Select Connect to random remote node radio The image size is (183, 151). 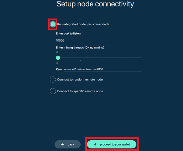(x=53, y=80)
